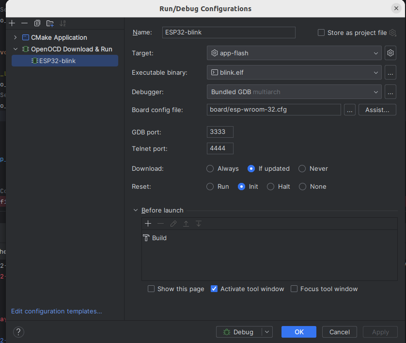Browse for Board config file with ellipsis button
This screenshot has height=343, width=406.
coord(349,110)
